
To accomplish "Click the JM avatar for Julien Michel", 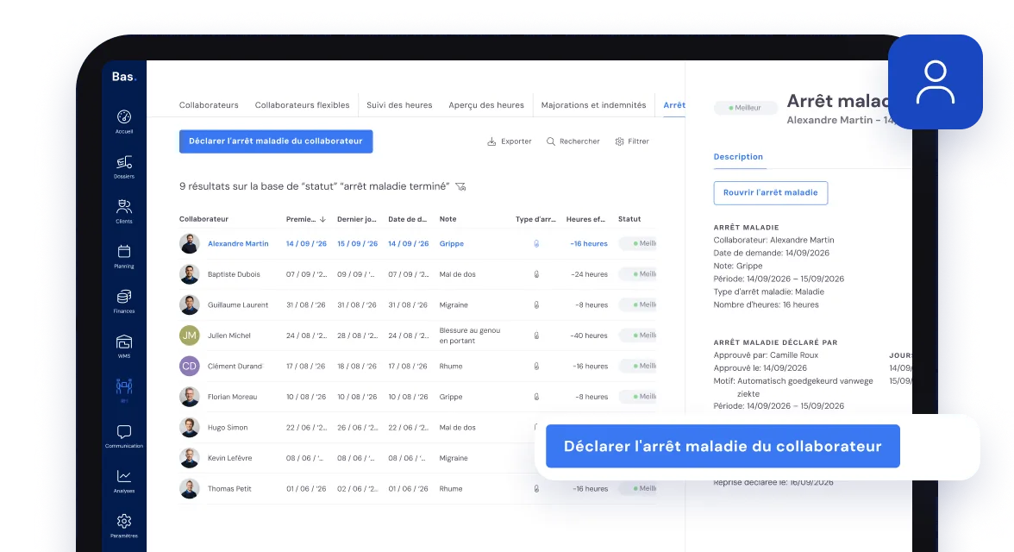I will click(189, 336).
